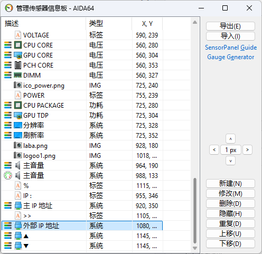
Task: Click 导入(I) to import a panel
Action: click(x=230, y=36)
